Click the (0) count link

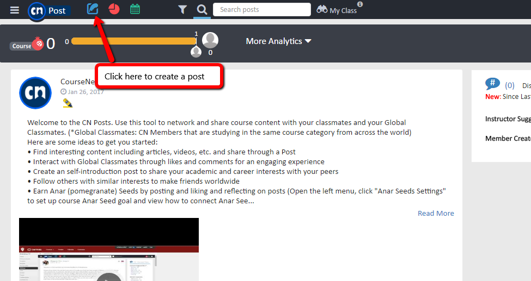pos(510,85)
